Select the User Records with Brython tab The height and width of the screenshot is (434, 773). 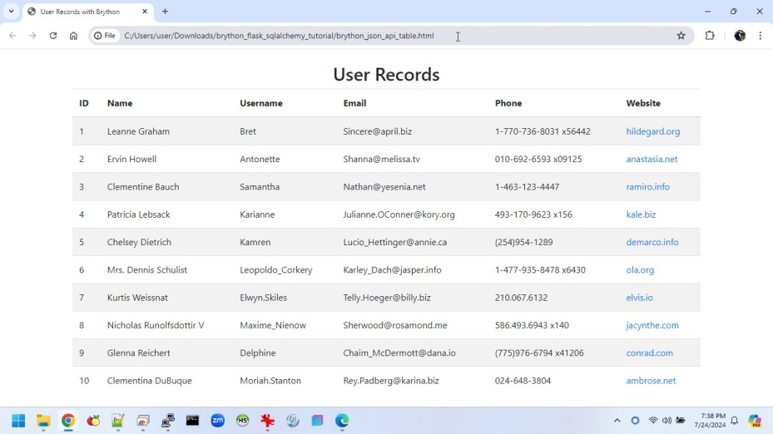pyautogui.click(x=80, y=12)
